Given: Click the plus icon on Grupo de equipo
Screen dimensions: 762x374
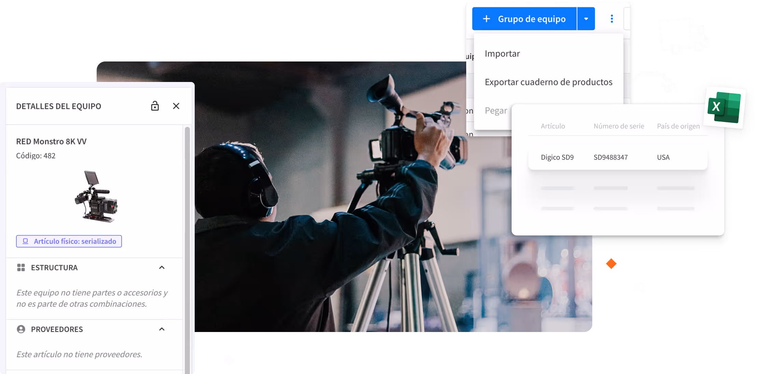Looking at the screenshot, I should pyautogui.click(x=486, y=19).
